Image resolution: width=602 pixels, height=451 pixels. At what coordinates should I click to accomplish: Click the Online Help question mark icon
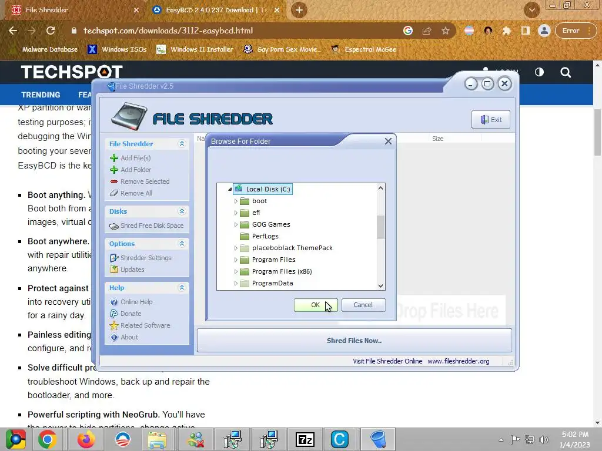point(114,302)
